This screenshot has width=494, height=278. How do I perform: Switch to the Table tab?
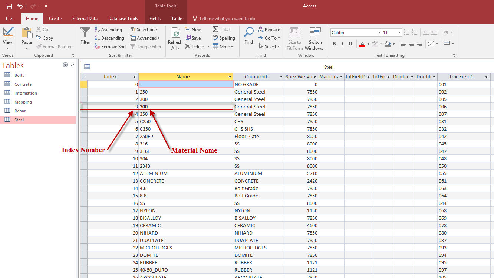(x=177, y=19)
